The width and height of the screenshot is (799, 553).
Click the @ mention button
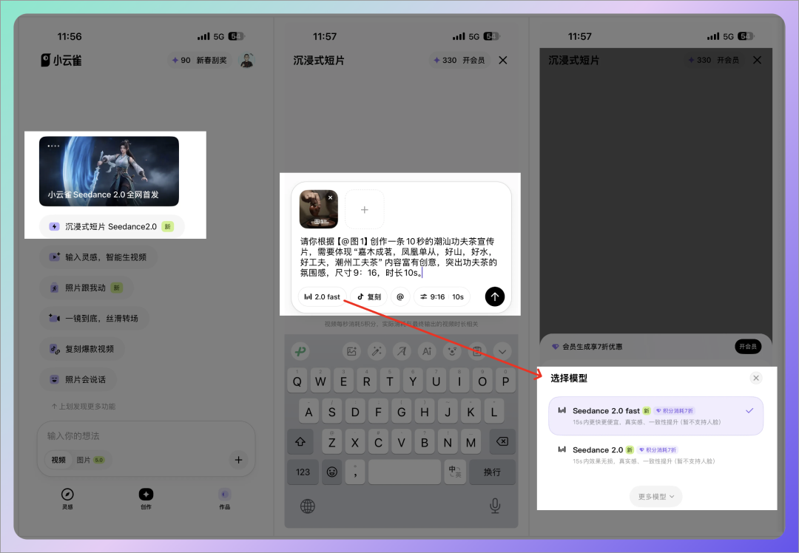point(400,296)
